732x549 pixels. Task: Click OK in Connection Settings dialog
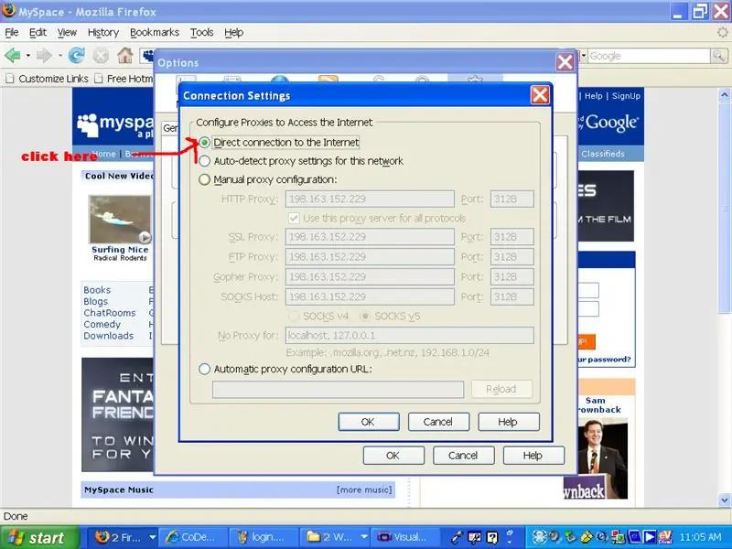[x=369, y=422]
